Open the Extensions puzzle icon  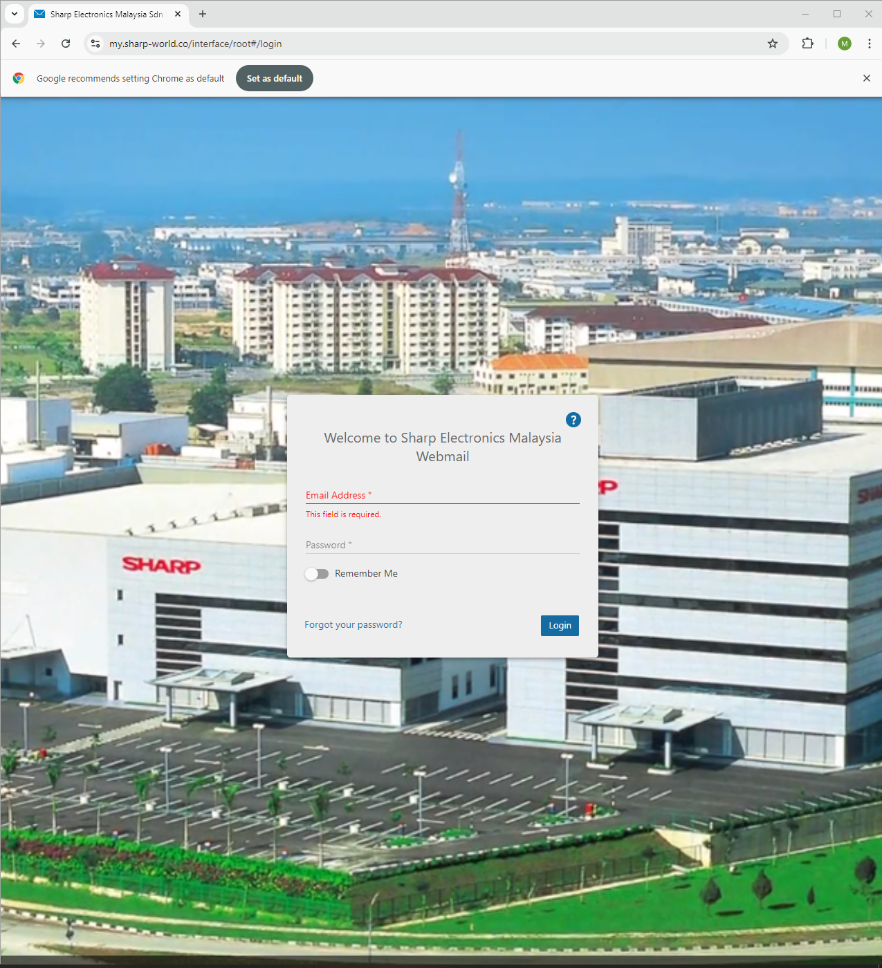(807, 44)
